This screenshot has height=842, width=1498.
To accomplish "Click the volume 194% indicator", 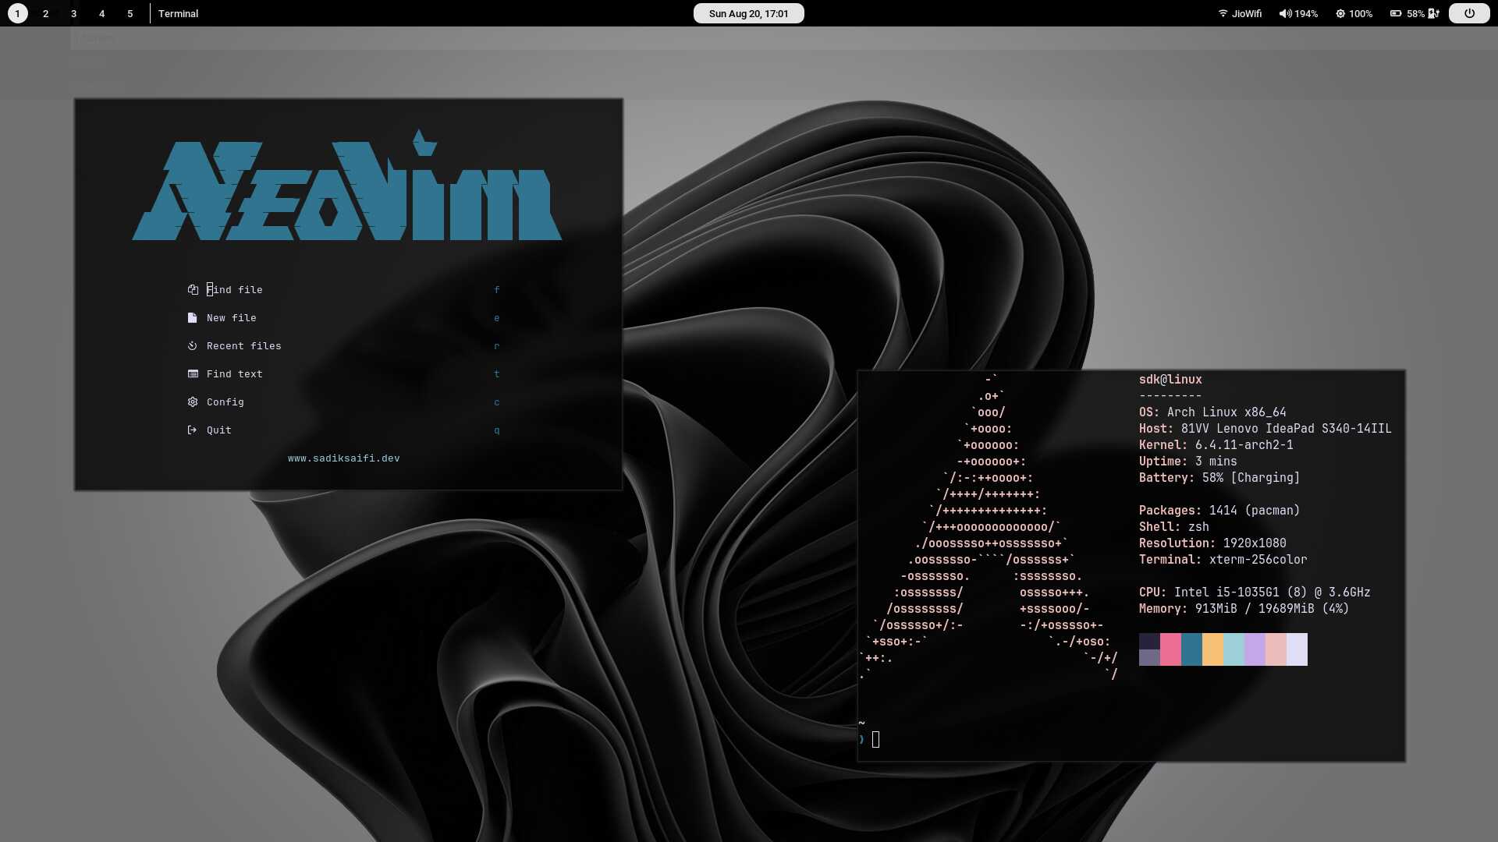I will (1298, 13).
